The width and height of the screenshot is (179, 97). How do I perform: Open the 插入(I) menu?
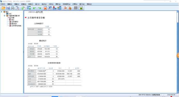pos(37,4)
